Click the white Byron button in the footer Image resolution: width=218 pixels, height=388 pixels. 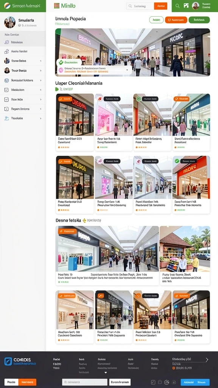click(x=120, y=382)
